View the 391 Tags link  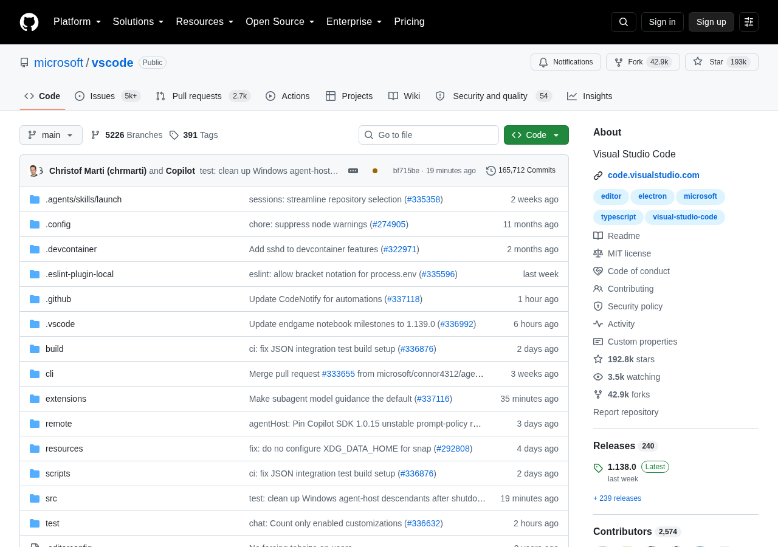click(193, 135)
